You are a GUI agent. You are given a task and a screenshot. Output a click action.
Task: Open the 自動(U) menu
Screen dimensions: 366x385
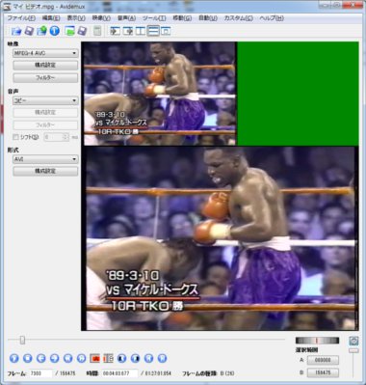click(x=208, y=18)
